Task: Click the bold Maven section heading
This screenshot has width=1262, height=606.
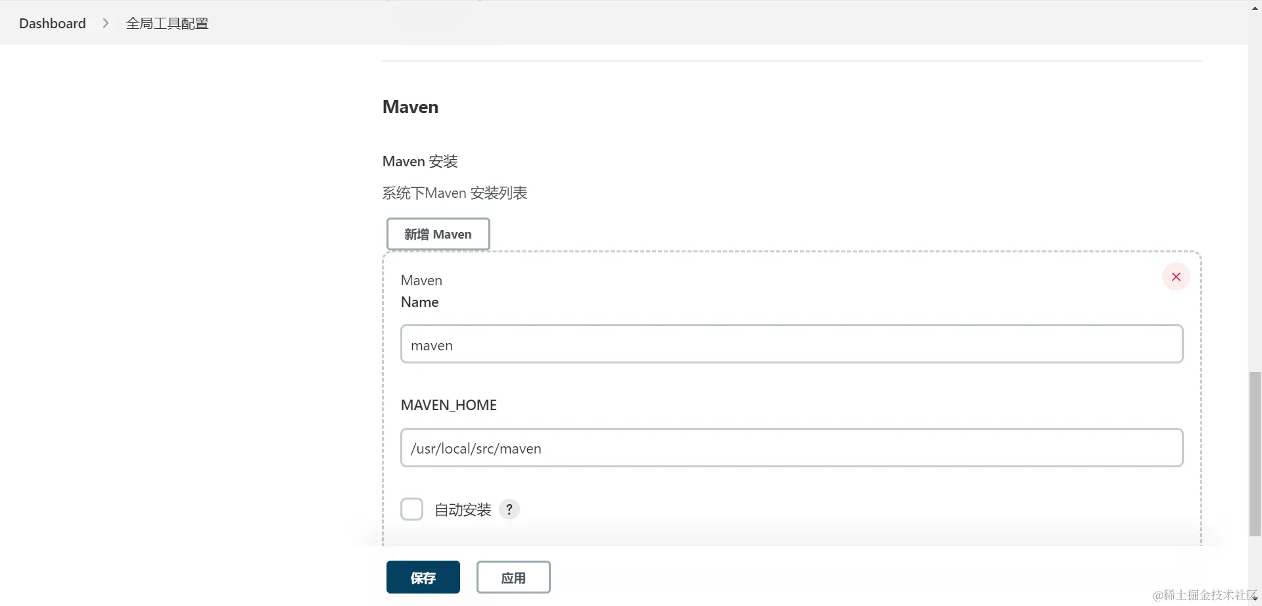Action: tap(410, 106)
